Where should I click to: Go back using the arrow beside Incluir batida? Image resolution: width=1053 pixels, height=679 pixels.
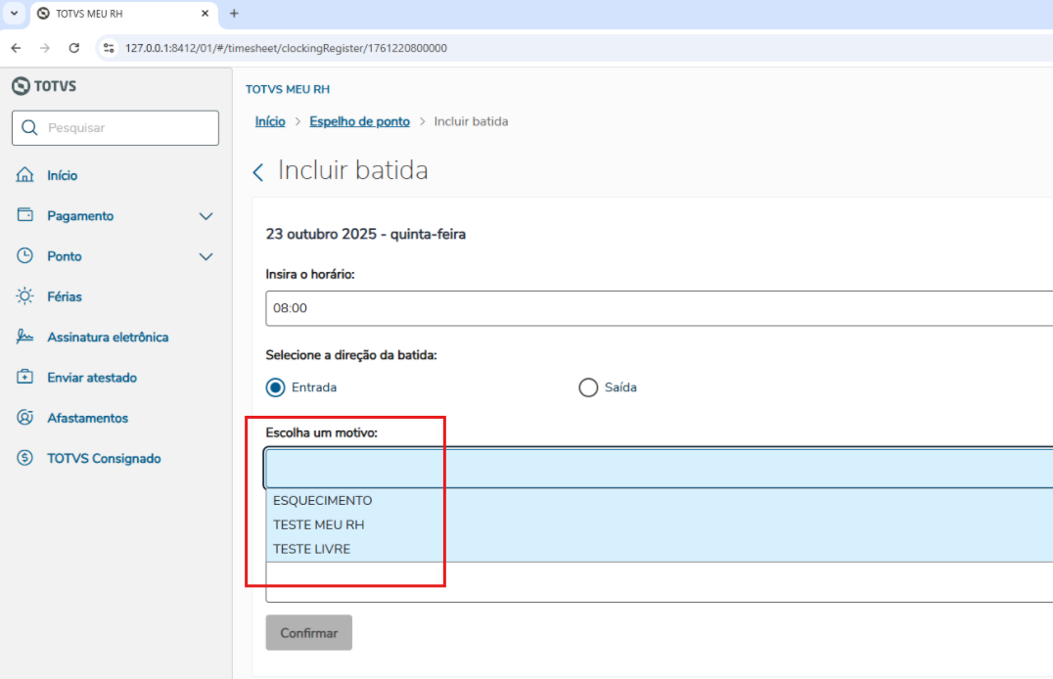[258, 172]
